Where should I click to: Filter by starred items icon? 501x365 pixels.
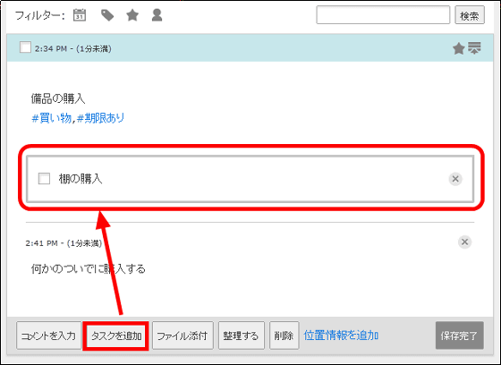click(x=132, y=15)
